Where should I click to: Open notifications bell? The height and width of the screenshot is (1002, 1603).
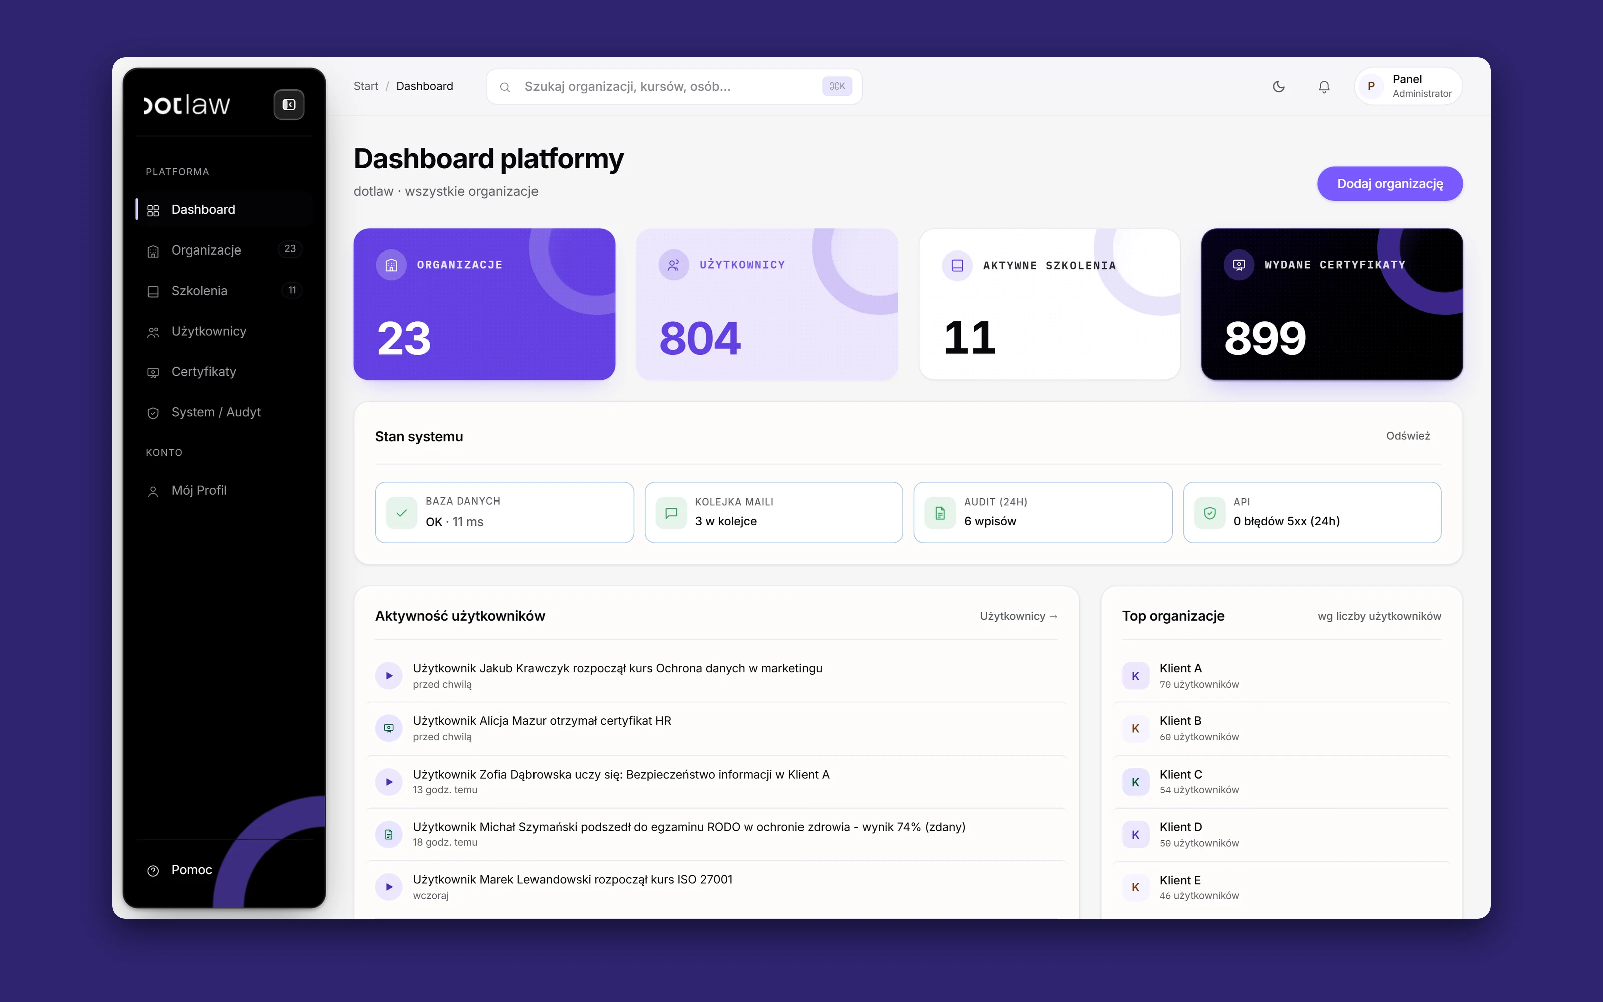[1324, 86]
